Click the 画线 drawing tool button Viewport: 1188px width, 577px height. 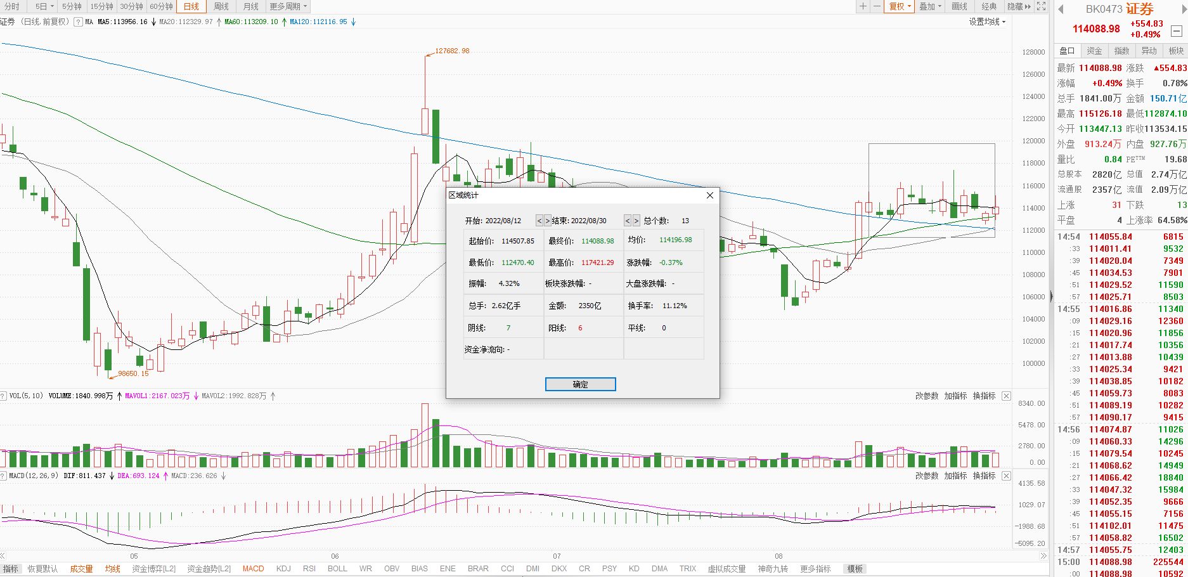tap(960, 6)
